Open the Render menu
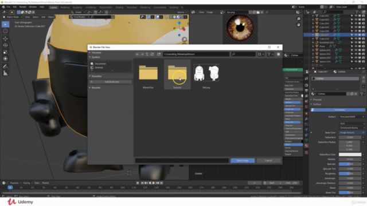The width and height of the screenshot is (367, 206). (23, 7)
